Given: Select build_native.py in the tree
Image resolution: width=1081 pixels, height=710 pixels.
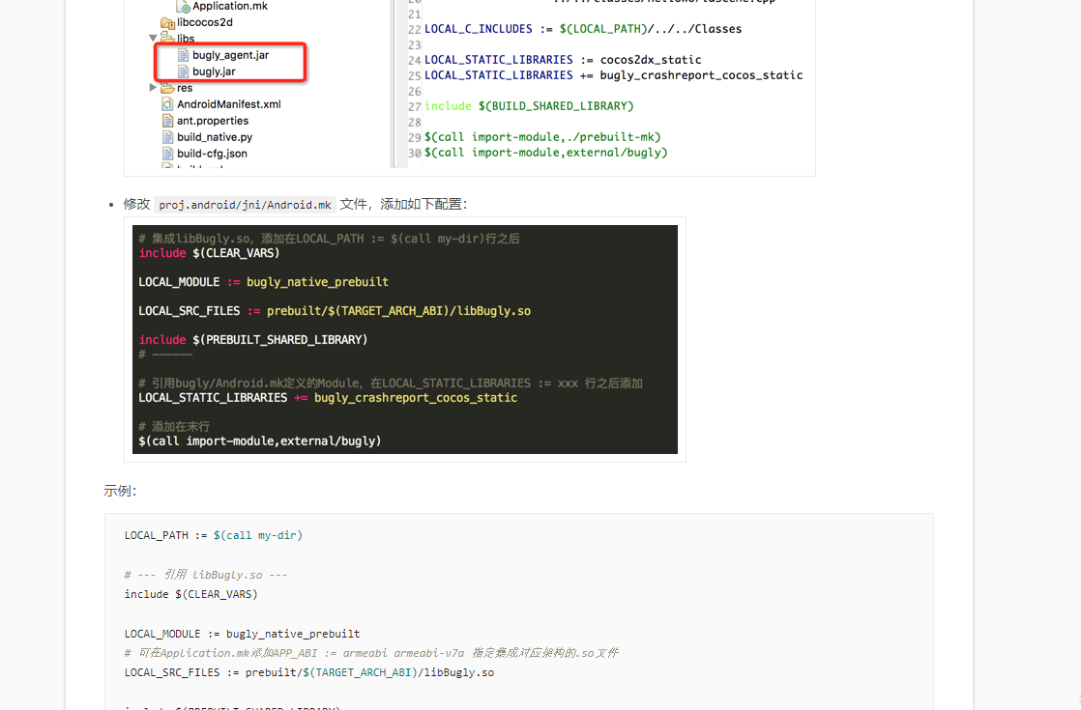Looking at the screenshot, I should [x=215, y=137].
